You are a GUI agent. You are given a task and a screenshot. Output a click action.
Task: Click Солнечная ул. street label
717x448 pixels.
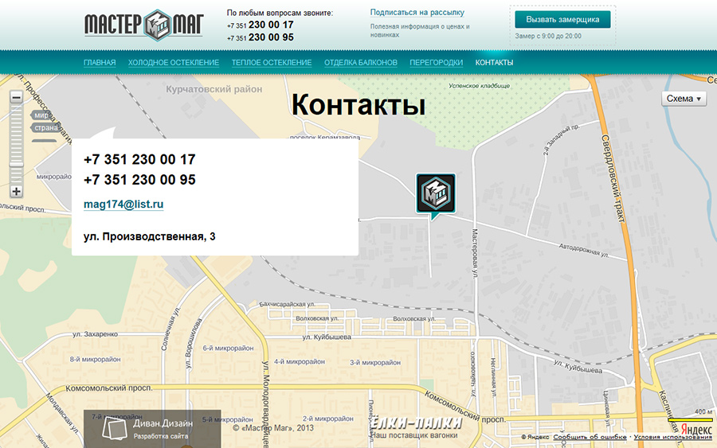pos(170,329)
